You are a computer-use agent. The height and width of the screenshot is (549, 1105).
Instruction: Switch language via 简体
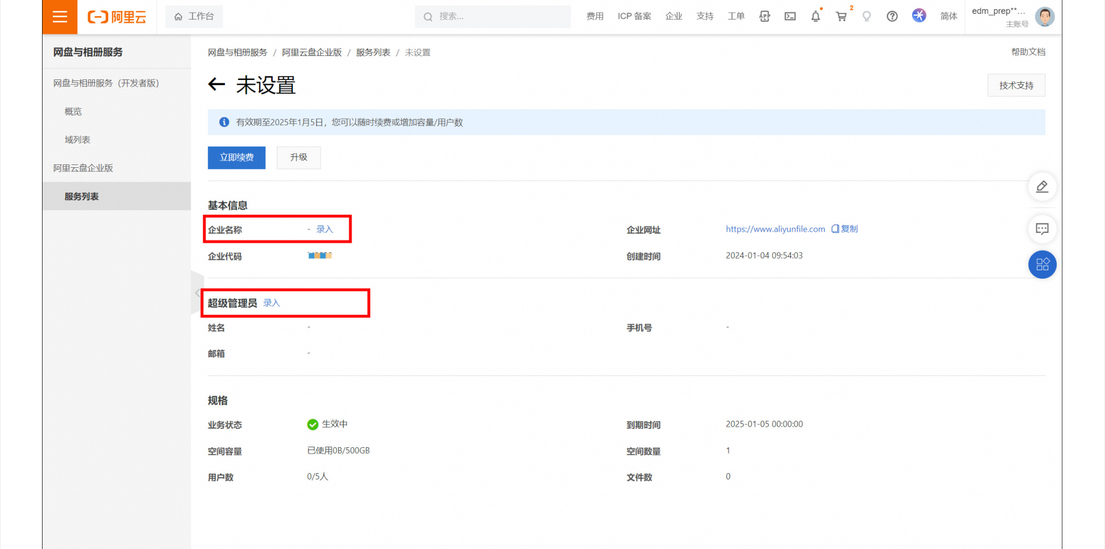949,17
